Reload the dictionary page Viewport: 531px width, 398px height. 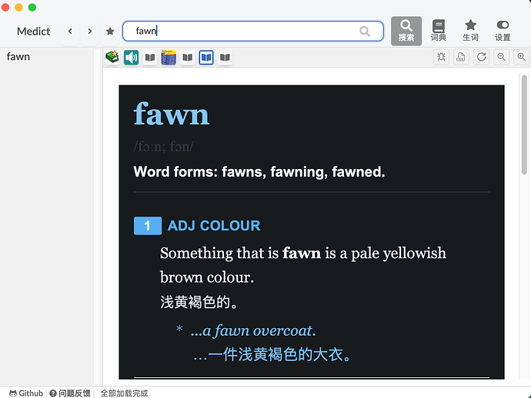pyautogui.click(x=481, y=57)
